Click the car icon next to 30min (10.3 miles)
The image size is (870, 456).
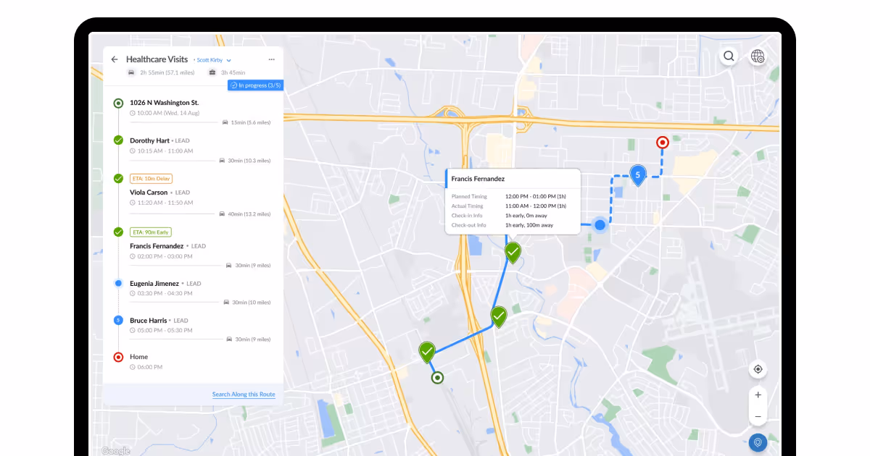click(222, 161)
